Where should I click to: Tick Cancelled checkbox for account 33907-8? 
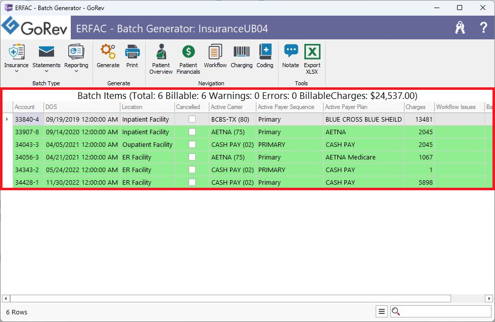(x=192, y=132)
